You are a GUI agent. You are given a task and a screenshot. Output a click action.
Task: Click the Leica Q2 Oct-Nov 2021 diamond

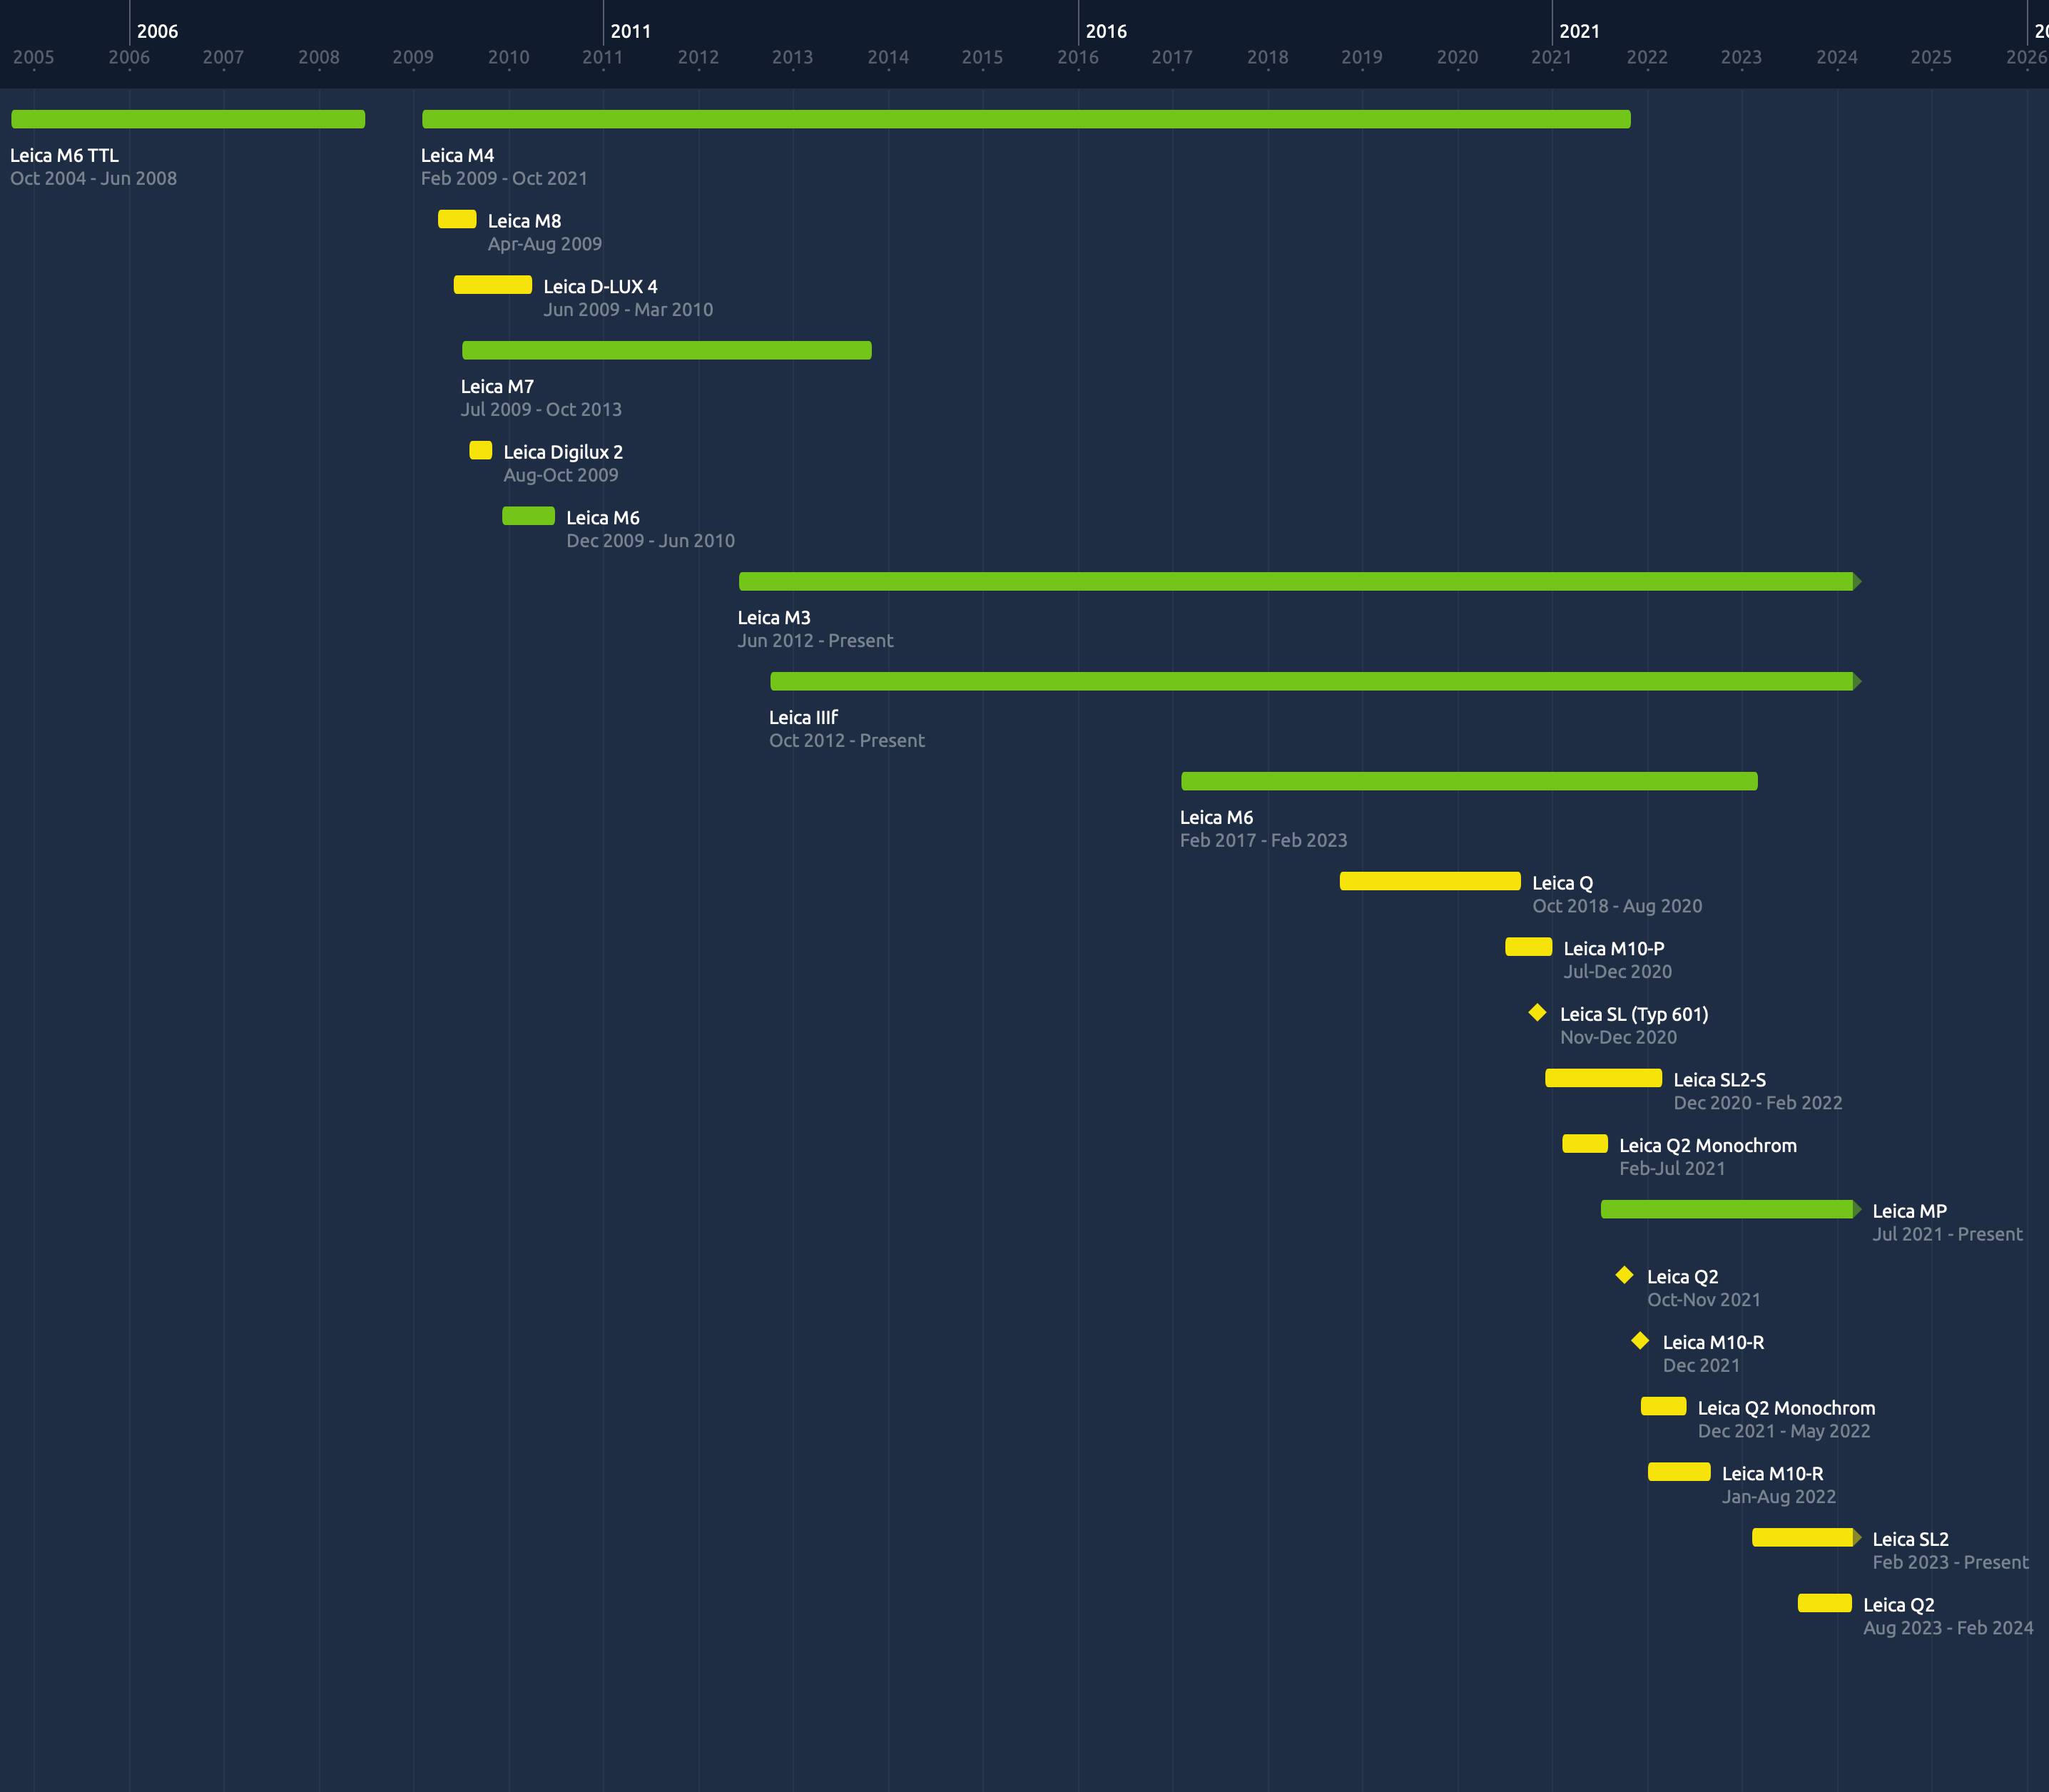coord(1625,1275)
